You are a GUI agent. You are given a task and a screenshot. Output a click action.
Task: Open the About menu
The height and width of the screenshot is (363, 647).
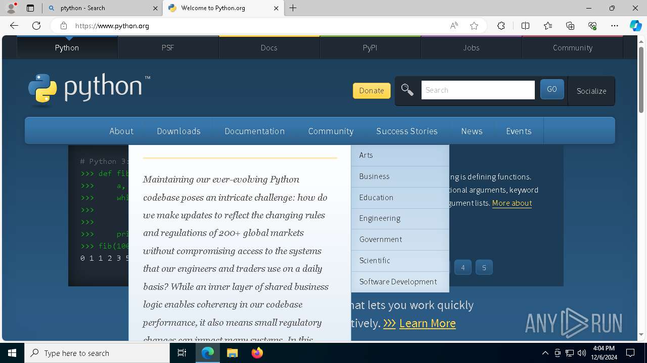pyautogui.click(x=121, y=131)
